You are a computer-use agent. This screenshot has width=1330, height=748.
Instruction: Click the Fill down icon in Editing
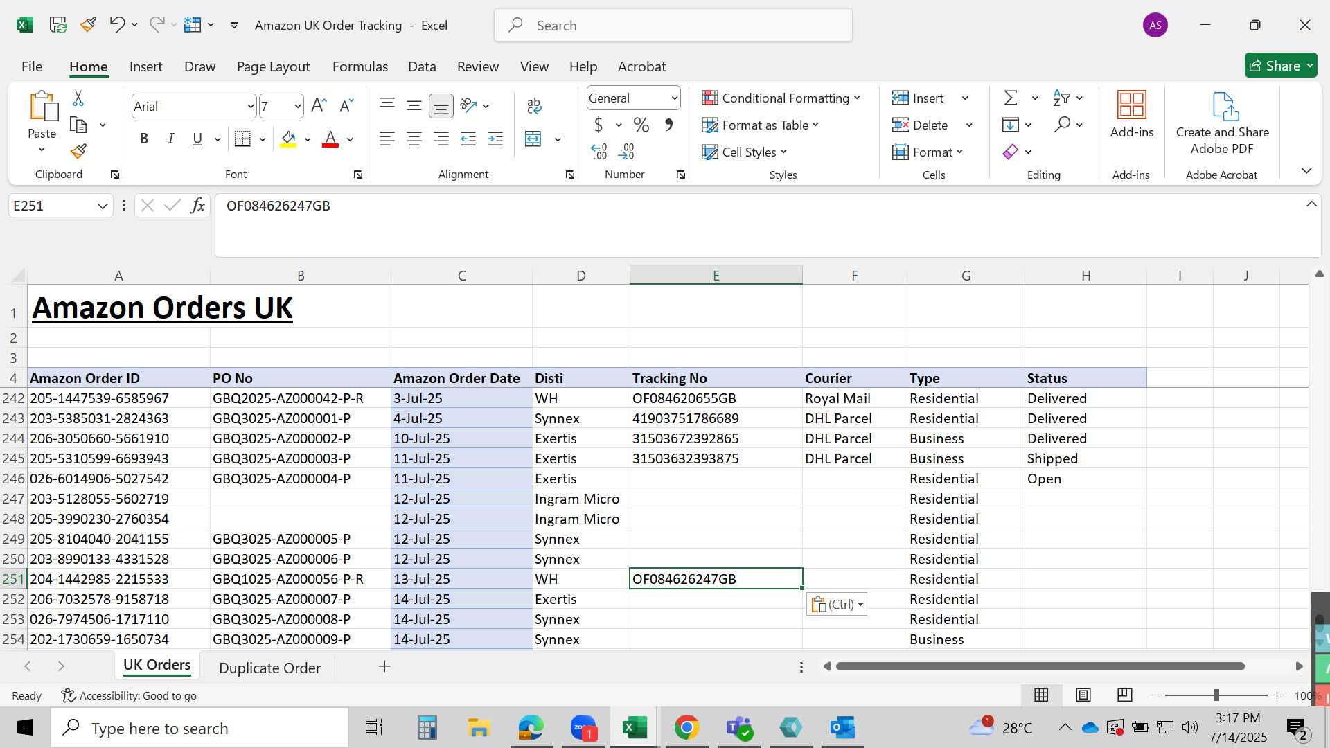1011,125
